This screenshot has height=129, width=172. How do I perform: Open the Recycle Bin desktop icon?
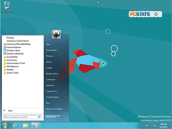pos(7,7)
